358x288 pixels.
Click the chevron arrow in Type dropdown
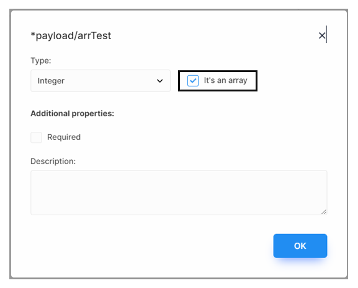[160, 81]
